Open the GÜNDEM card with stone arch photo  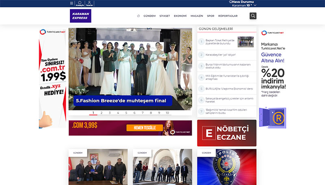pos(162,167)
